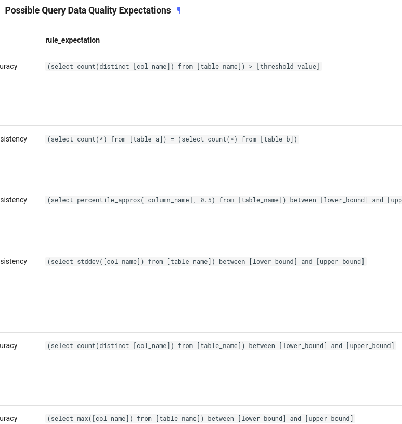
Task: Click the [threshold_value] placeholder text
Action: pos(288,67)
